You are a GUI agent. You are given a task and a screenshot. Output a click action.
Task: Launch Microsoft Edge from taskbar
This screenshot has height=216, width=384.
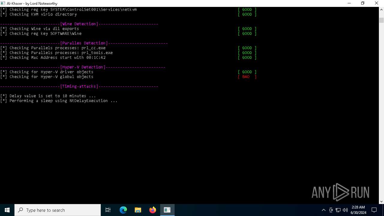tap(123, 210)
